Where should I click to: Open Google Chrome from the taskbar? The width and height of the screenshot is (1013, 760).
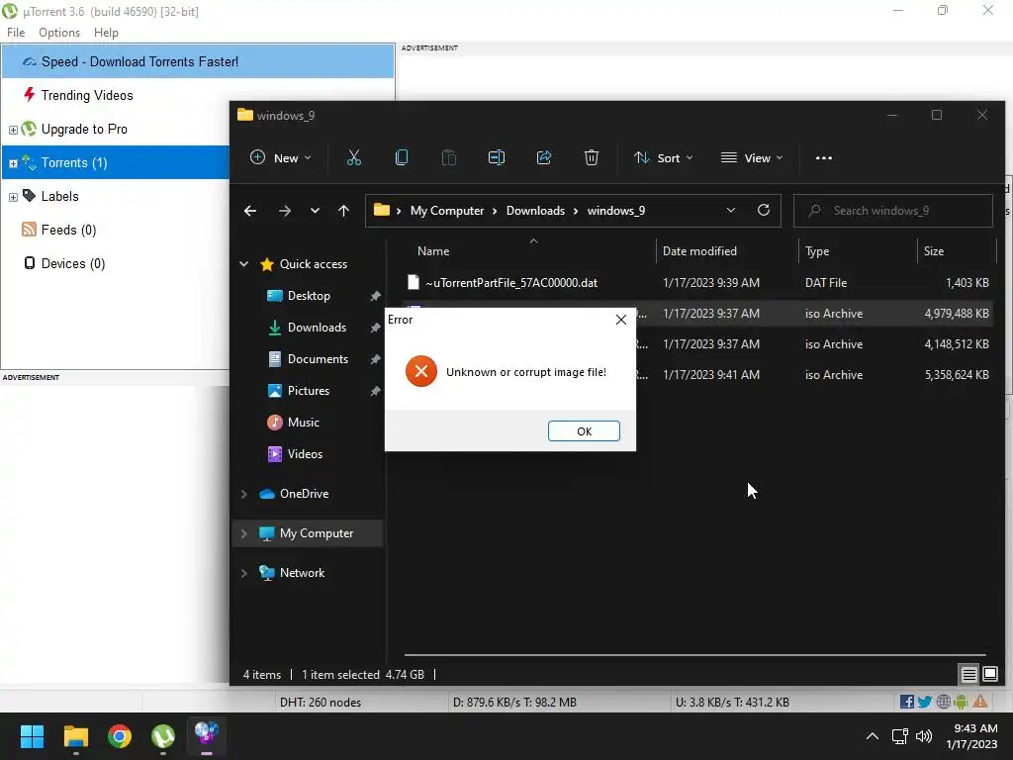click(120, 736)
